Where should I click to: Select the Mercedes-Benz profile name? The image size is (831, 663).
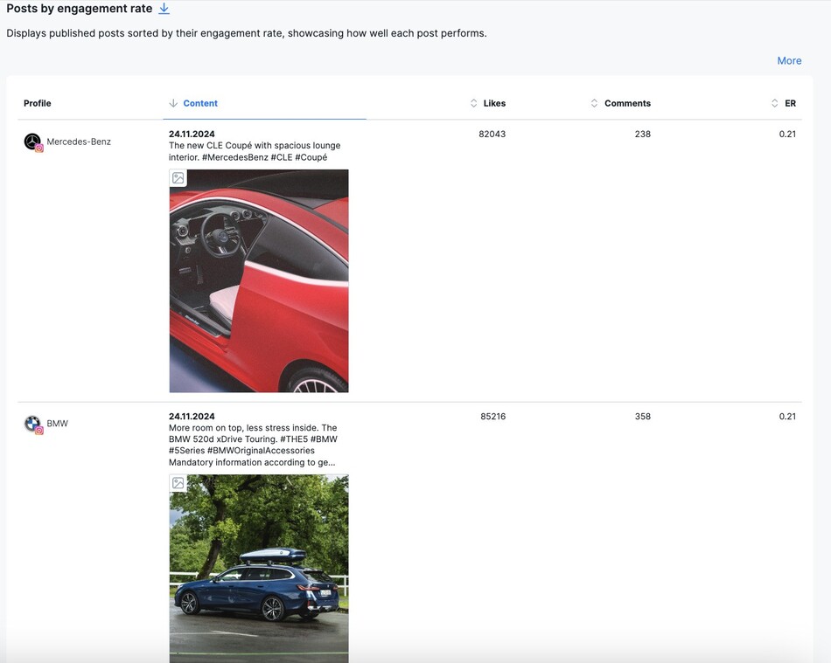[79, 142]
